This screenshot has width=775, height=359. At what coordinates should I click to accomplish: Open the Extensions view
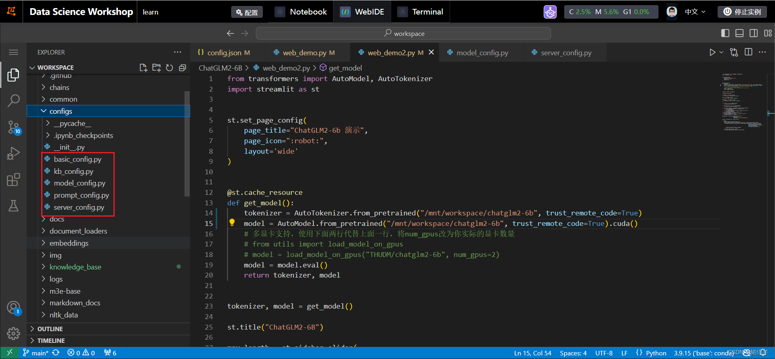pyautogui.click(x=13, y=179)
